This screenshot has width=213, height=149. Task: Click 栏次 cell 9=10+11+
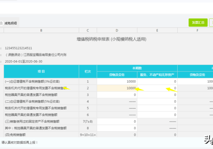(88, 134)
